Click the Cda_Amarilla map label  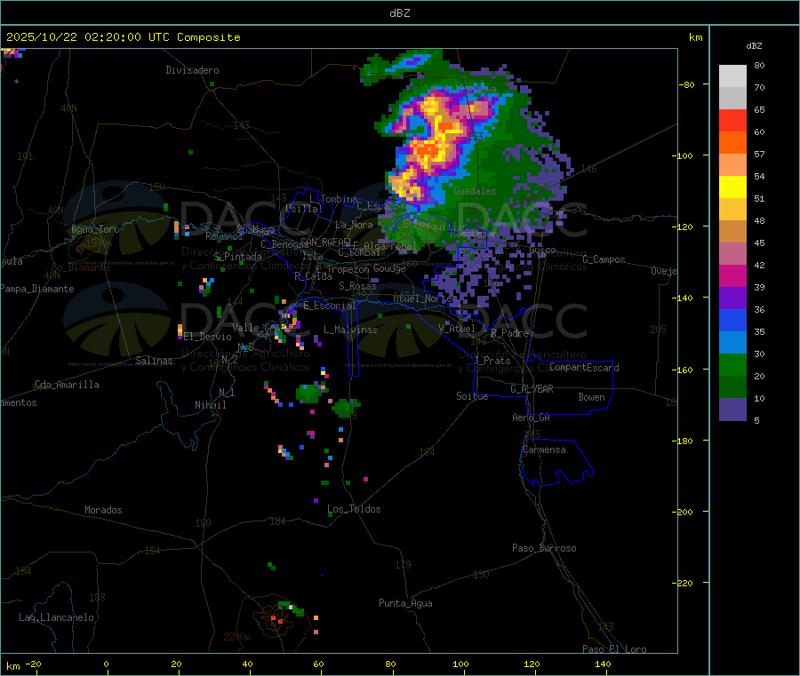[68, 385]
